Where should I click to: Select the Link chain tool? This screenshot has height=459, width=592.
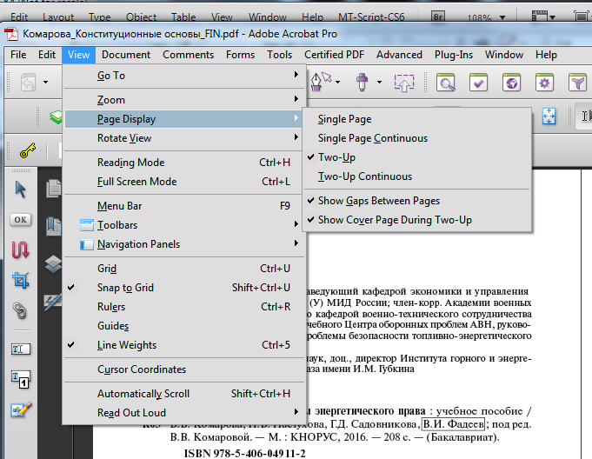[x=20, y=311]
